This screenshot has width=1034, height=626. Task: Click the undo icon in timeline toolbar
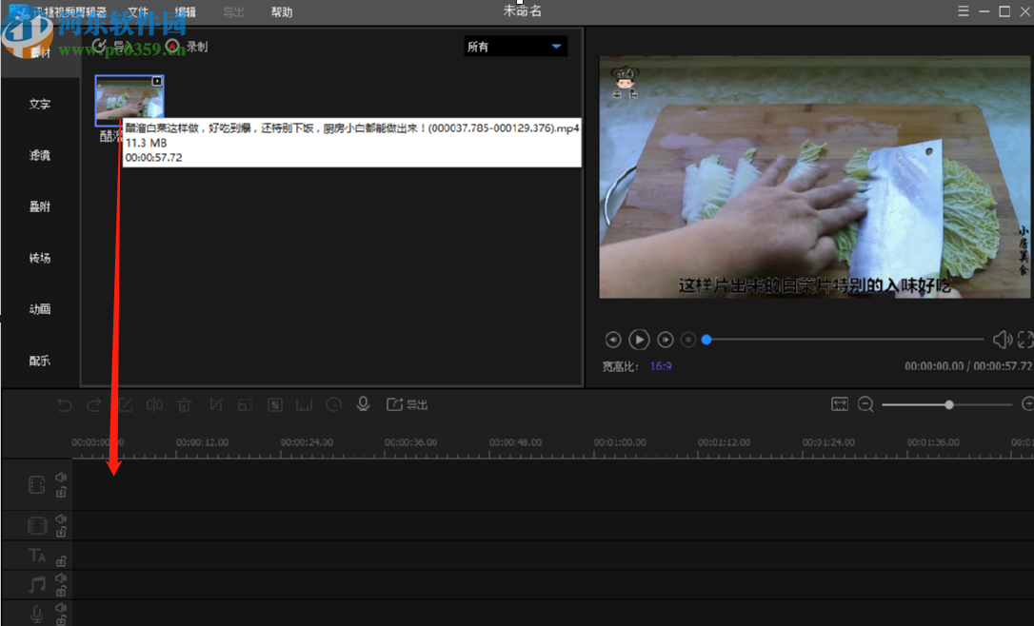pos(64,404)
